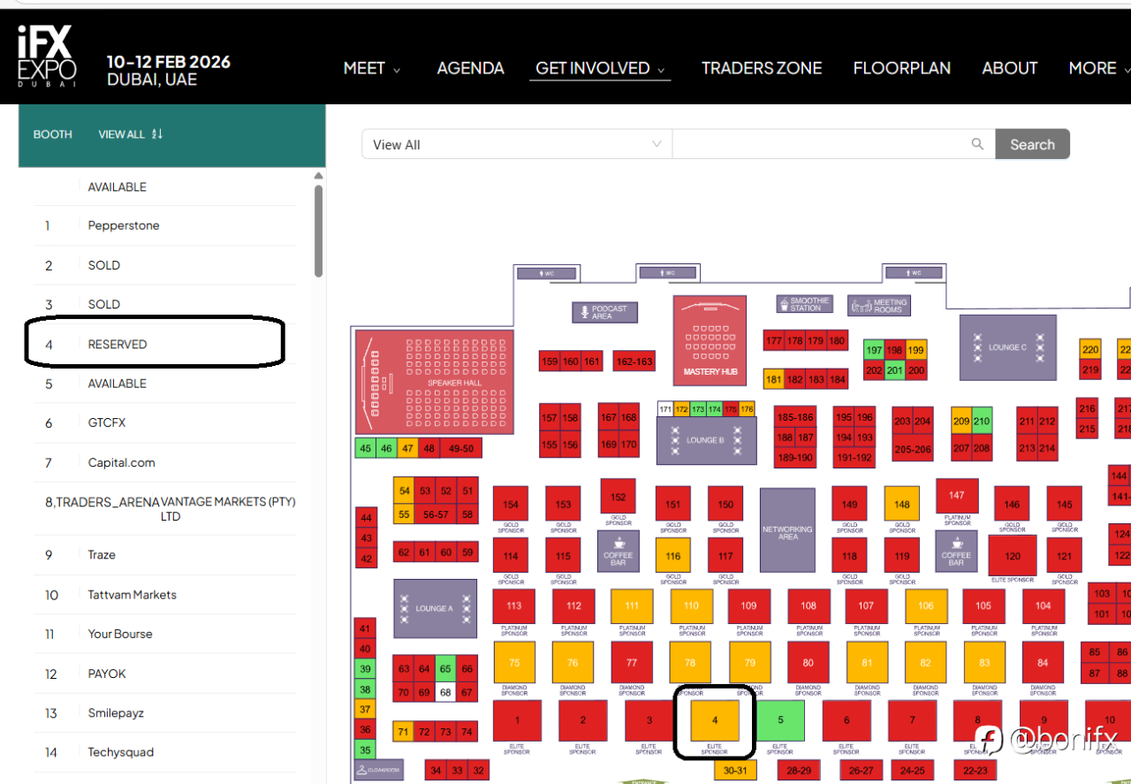Click booth 205-206 on floorplan
Viewport: 1131px width, 784px height.
pyautogui.click(x=913, y=449)
